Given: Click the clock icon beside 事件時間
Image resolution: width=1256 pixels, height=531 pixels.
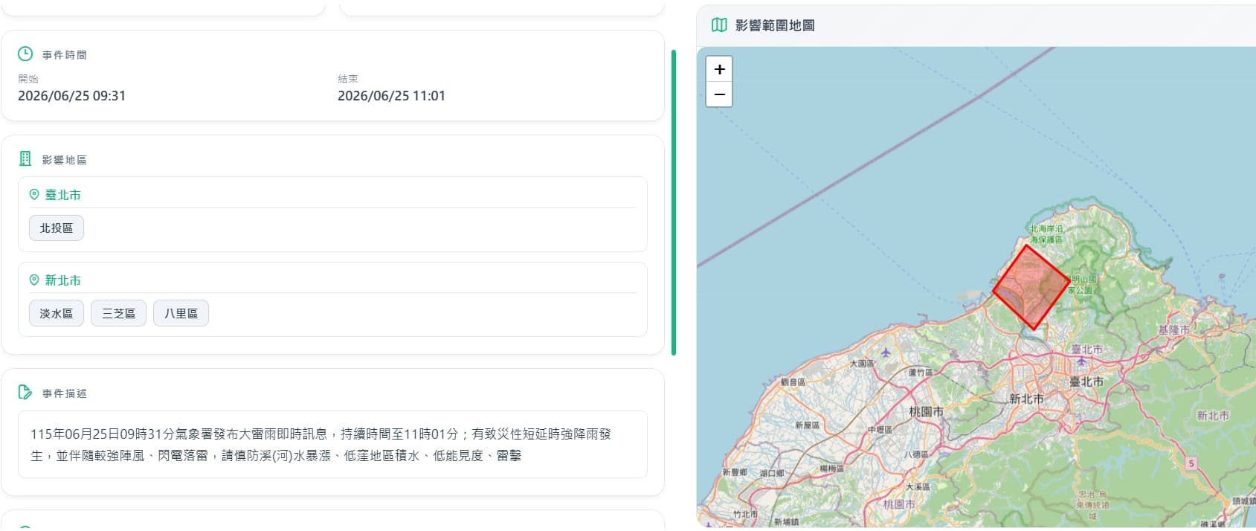Looking at the screenshot, I should [25, 54].
